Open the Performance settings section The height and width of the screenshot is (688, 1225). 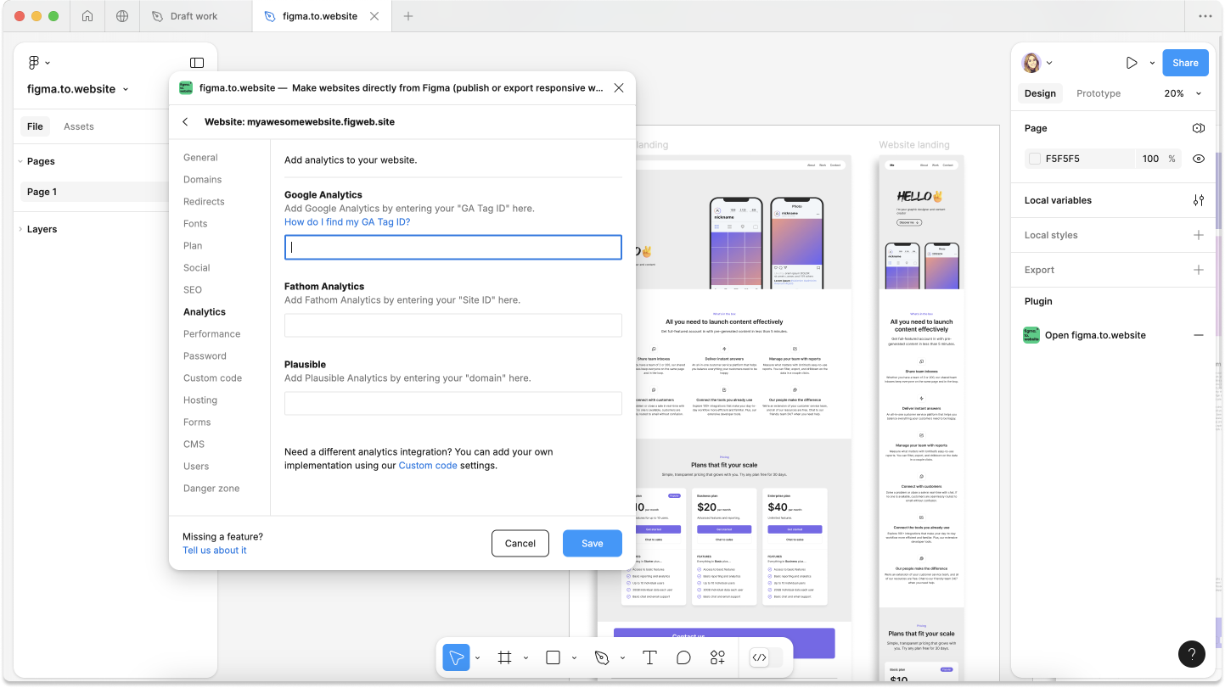211,334
